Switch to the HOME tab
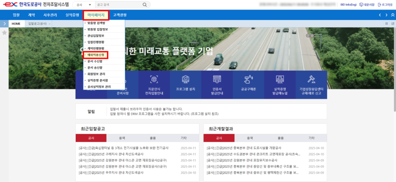396x182 pixels. coord(17,24)
